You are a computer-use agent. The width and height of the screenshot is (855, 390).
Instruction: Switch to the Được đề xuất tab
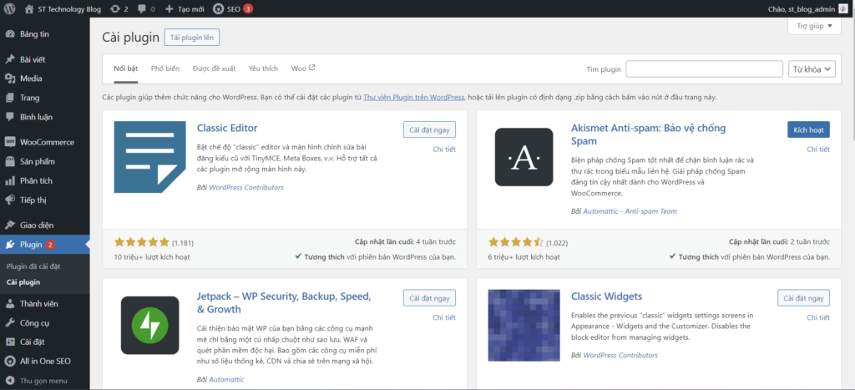pyautogui.click(x=214, y=68)
